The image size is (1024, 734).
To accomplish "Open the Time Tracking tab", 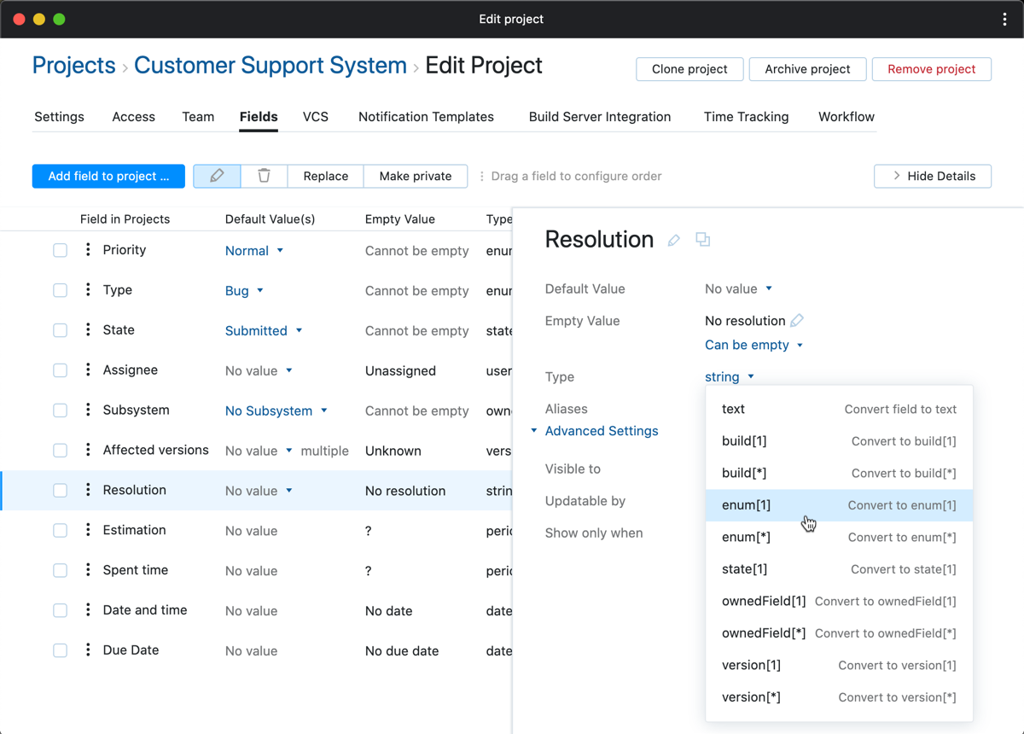I will click(746, 117).
